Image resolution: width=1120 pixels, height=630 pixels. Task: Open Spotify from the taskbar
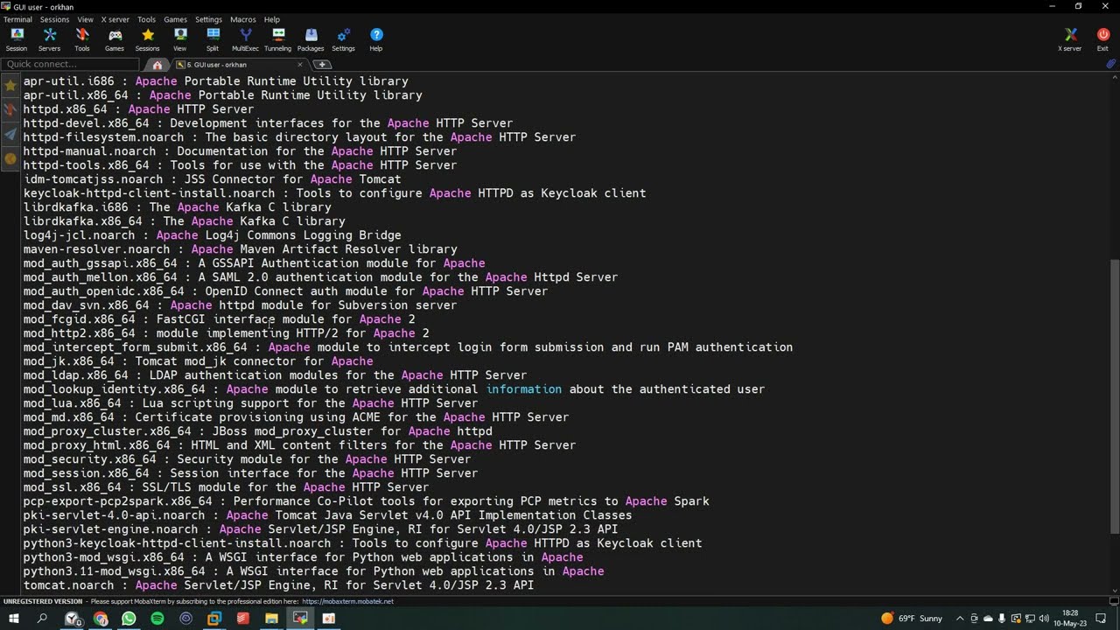(x=157, y=619)
